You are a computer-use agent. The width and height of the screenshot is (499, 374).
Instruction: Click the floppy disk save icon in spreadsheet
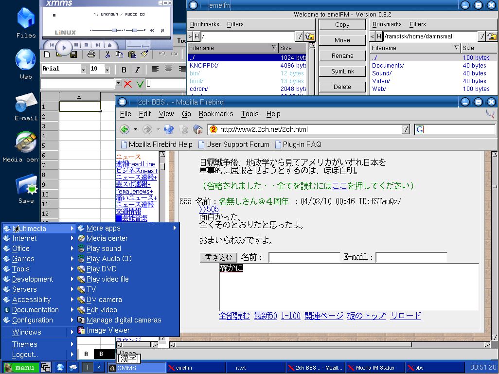tap(73, 55)
